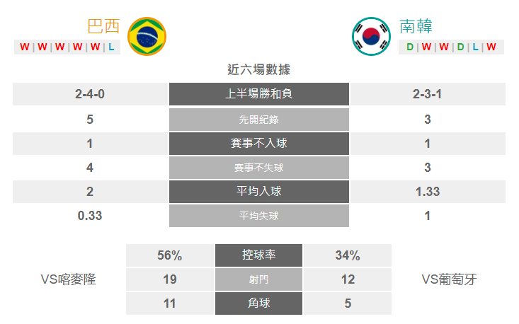Click South Korea's 2-3-1 half-time record

pyautogui.click(x=428, y=94)
